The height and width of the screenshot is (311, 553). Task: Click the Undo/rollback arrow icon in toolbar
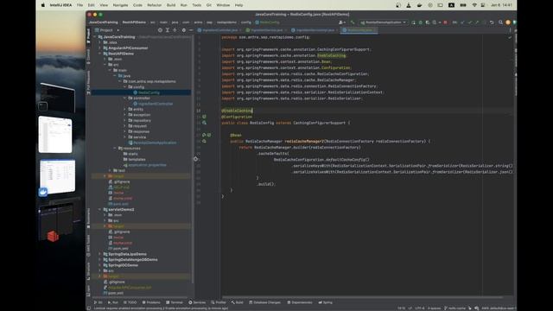(x=492, y=22)
